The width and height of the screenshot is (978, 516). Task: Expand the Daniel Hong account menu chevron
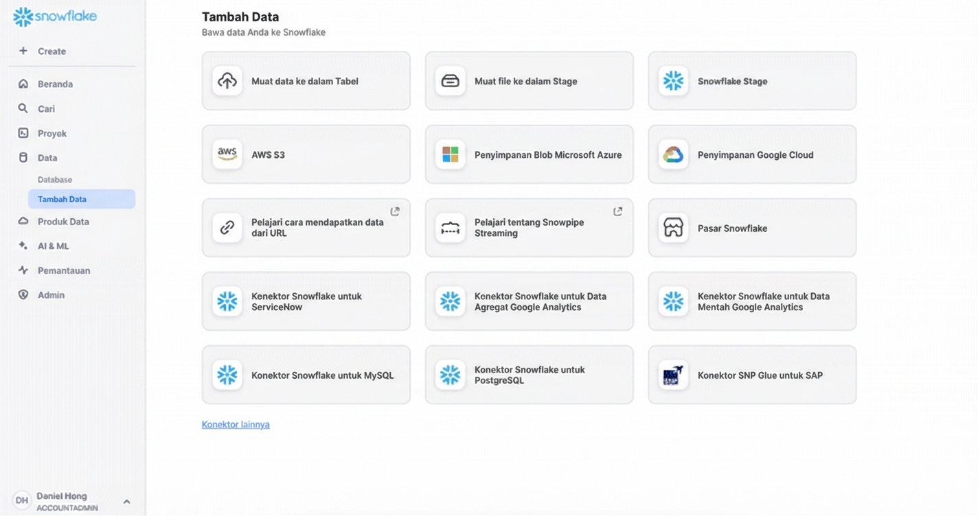[126, 502]
